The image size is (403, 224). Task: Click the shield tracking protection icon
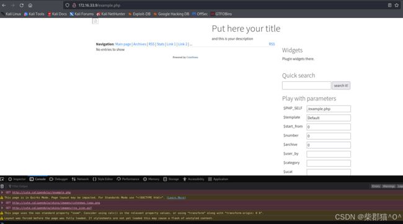tap(68, 5)
